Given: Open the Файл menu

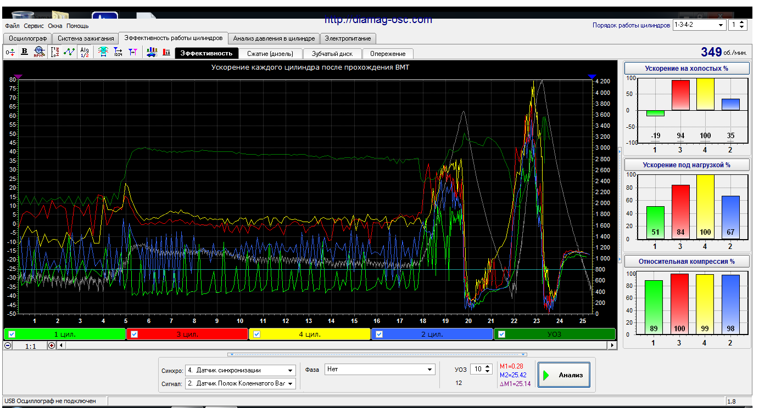Looking at the screenshot, I should 12,26.
